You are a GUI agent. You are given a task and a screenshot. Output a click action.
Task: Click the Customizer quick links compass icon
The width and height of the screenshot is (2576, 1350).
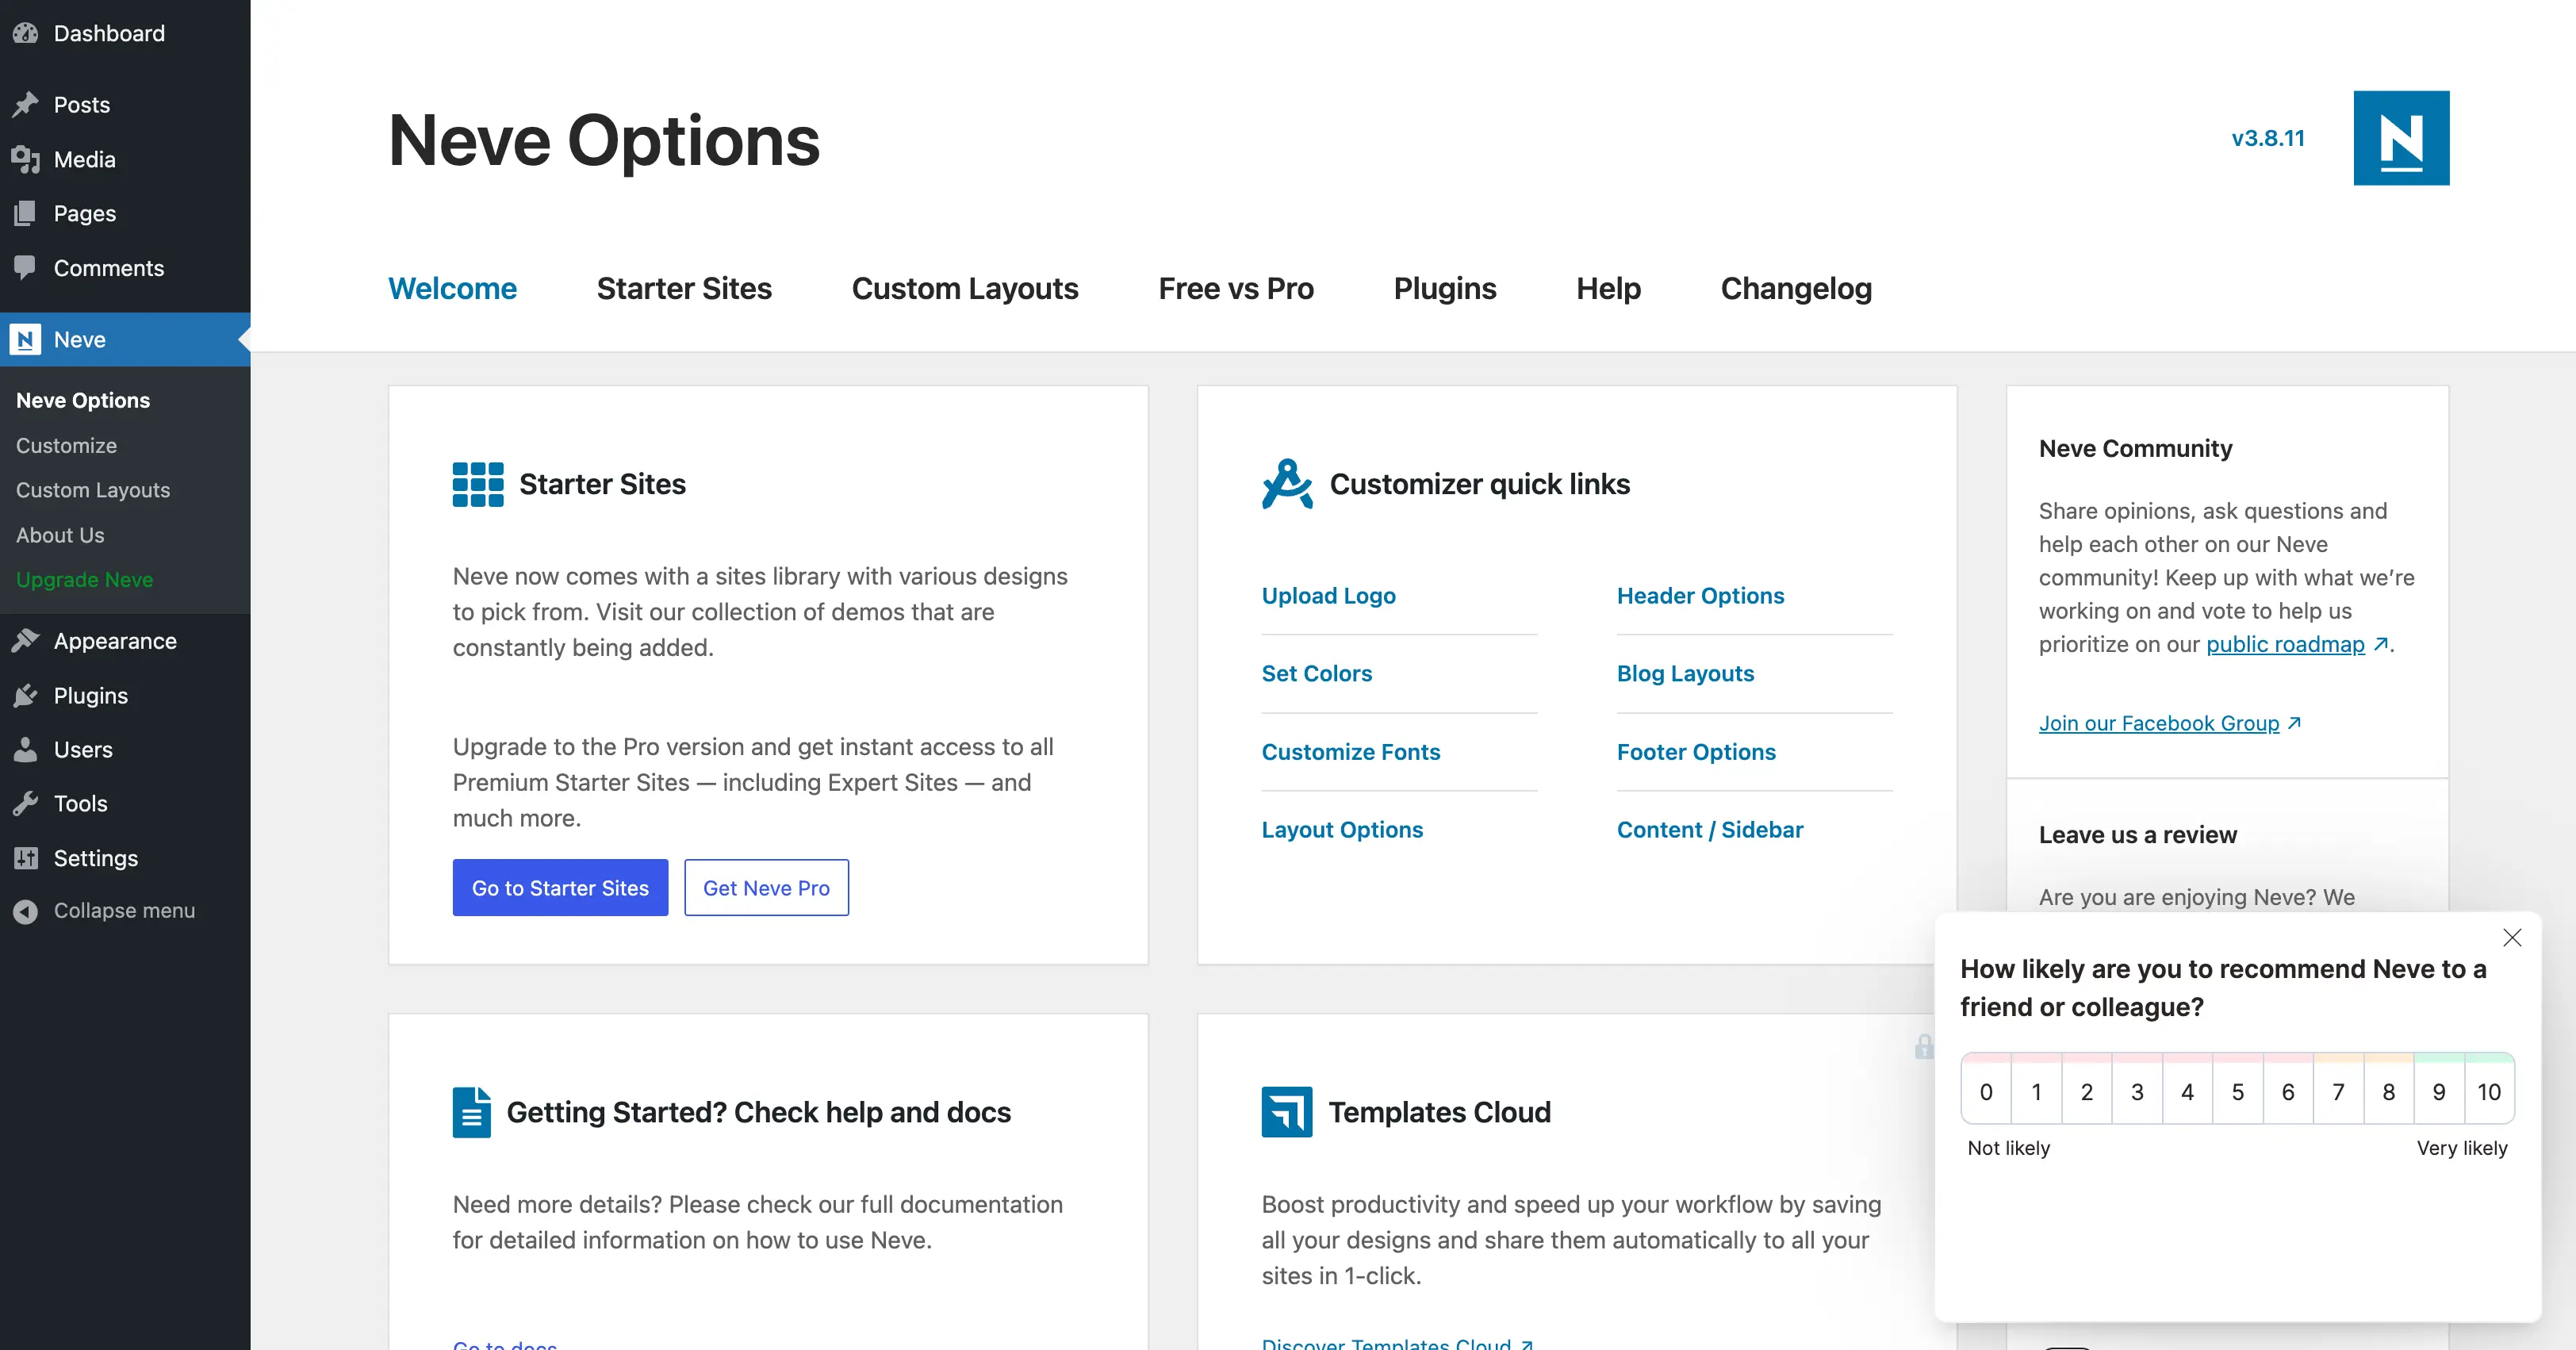(1287, 484)
